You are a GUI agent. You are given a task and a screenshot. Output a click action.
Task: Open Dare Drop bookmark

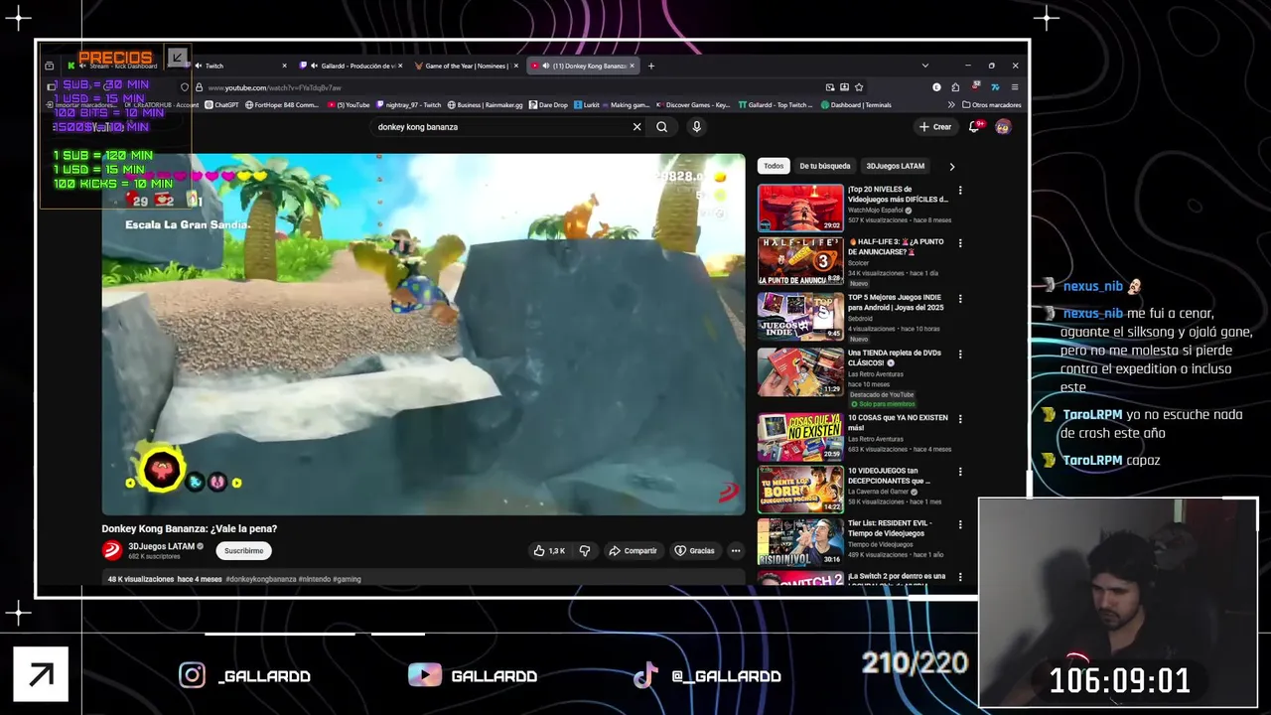pos(548,104)
